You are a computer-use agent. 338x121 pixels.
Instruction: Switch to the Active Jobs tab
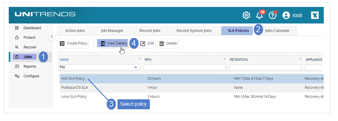tap(75, 31)
